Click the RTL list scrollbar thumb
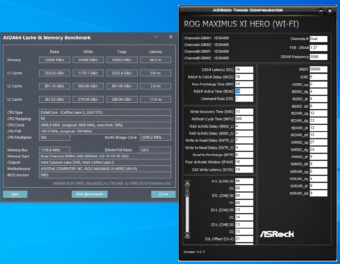340x264 pixels. click(x=187, y=192)
